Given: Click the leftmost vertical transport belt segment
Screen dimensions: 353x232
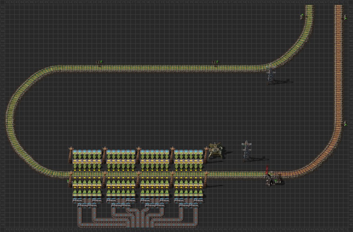Looking at the screenshot, I should (x=80, y=217).
